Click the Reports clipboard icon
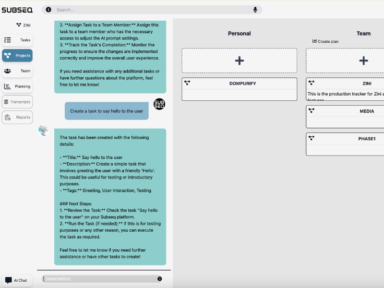The width and height of the screenshot is (384, 288). [8, 117]
